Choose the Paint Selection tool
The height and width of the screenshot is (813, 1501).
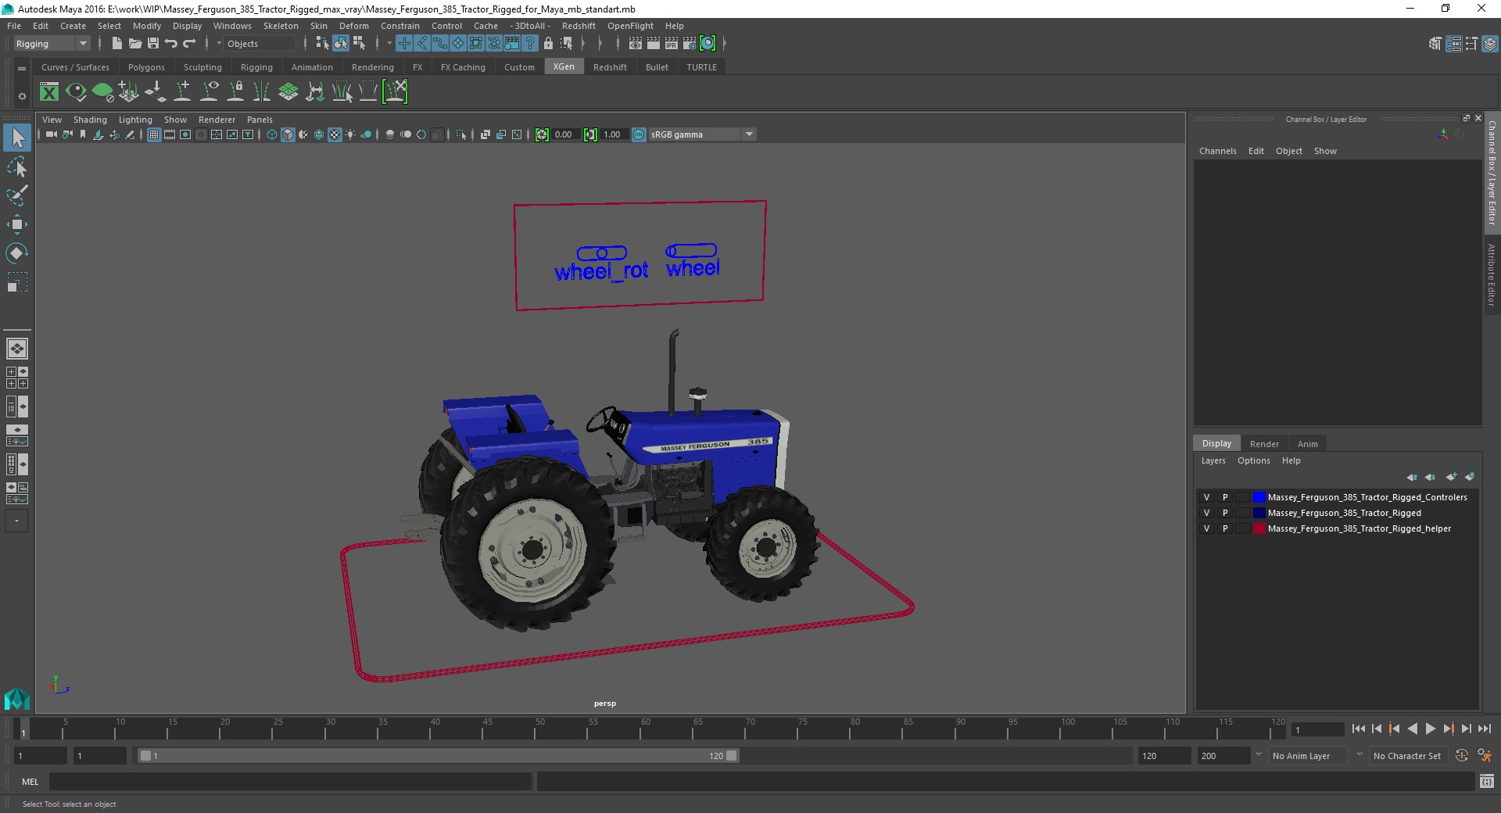(x=17, y=195)
